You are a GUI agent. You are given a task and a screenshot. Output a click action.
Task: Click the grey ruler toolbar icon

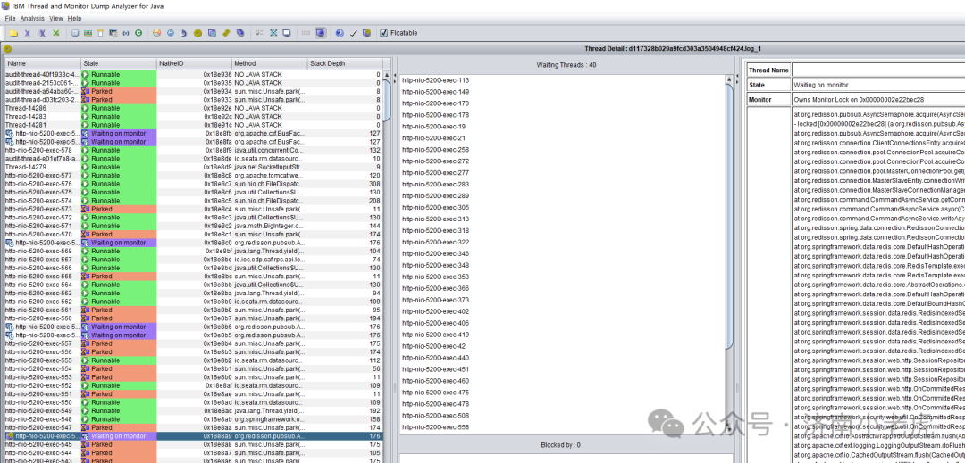click(306, 33)
